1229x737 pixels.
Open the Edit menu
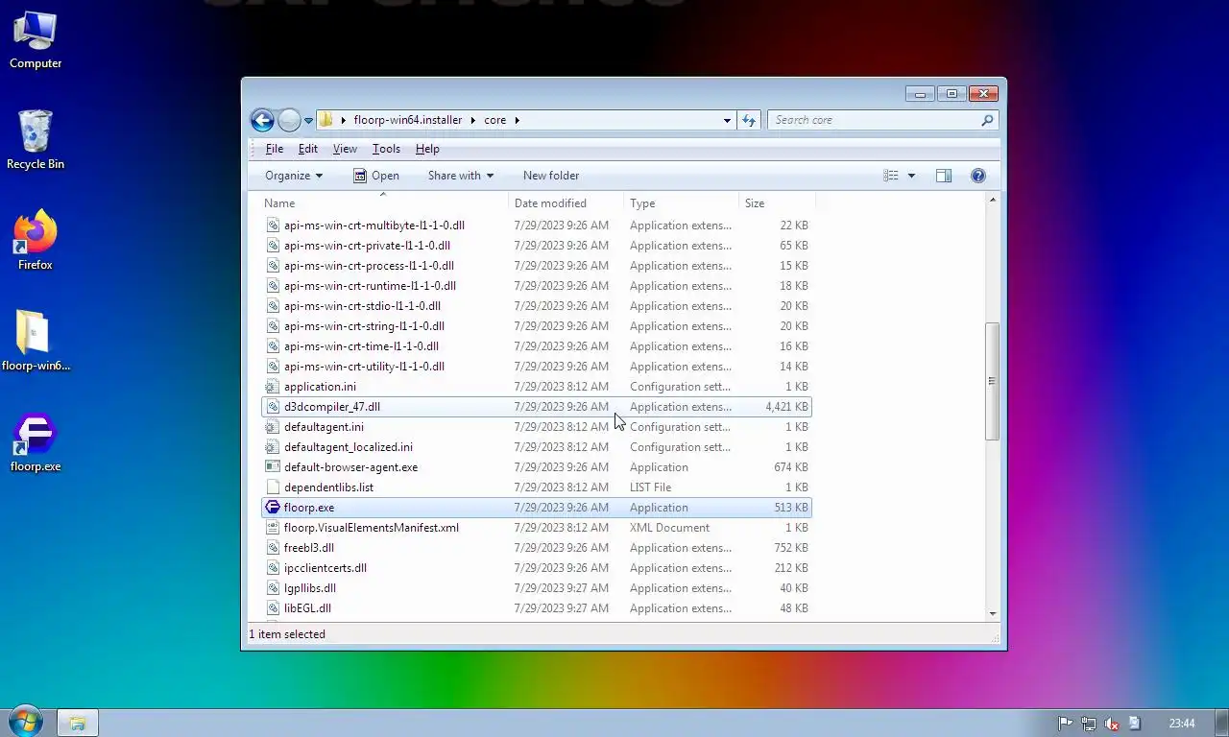[x=308, y=149]
